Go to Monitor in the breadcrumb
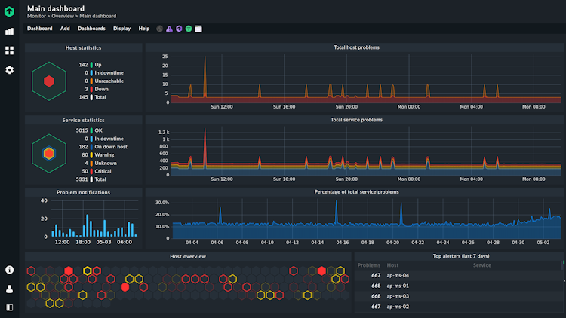Viewport: 566px width, 318px height. click(36, 16)
